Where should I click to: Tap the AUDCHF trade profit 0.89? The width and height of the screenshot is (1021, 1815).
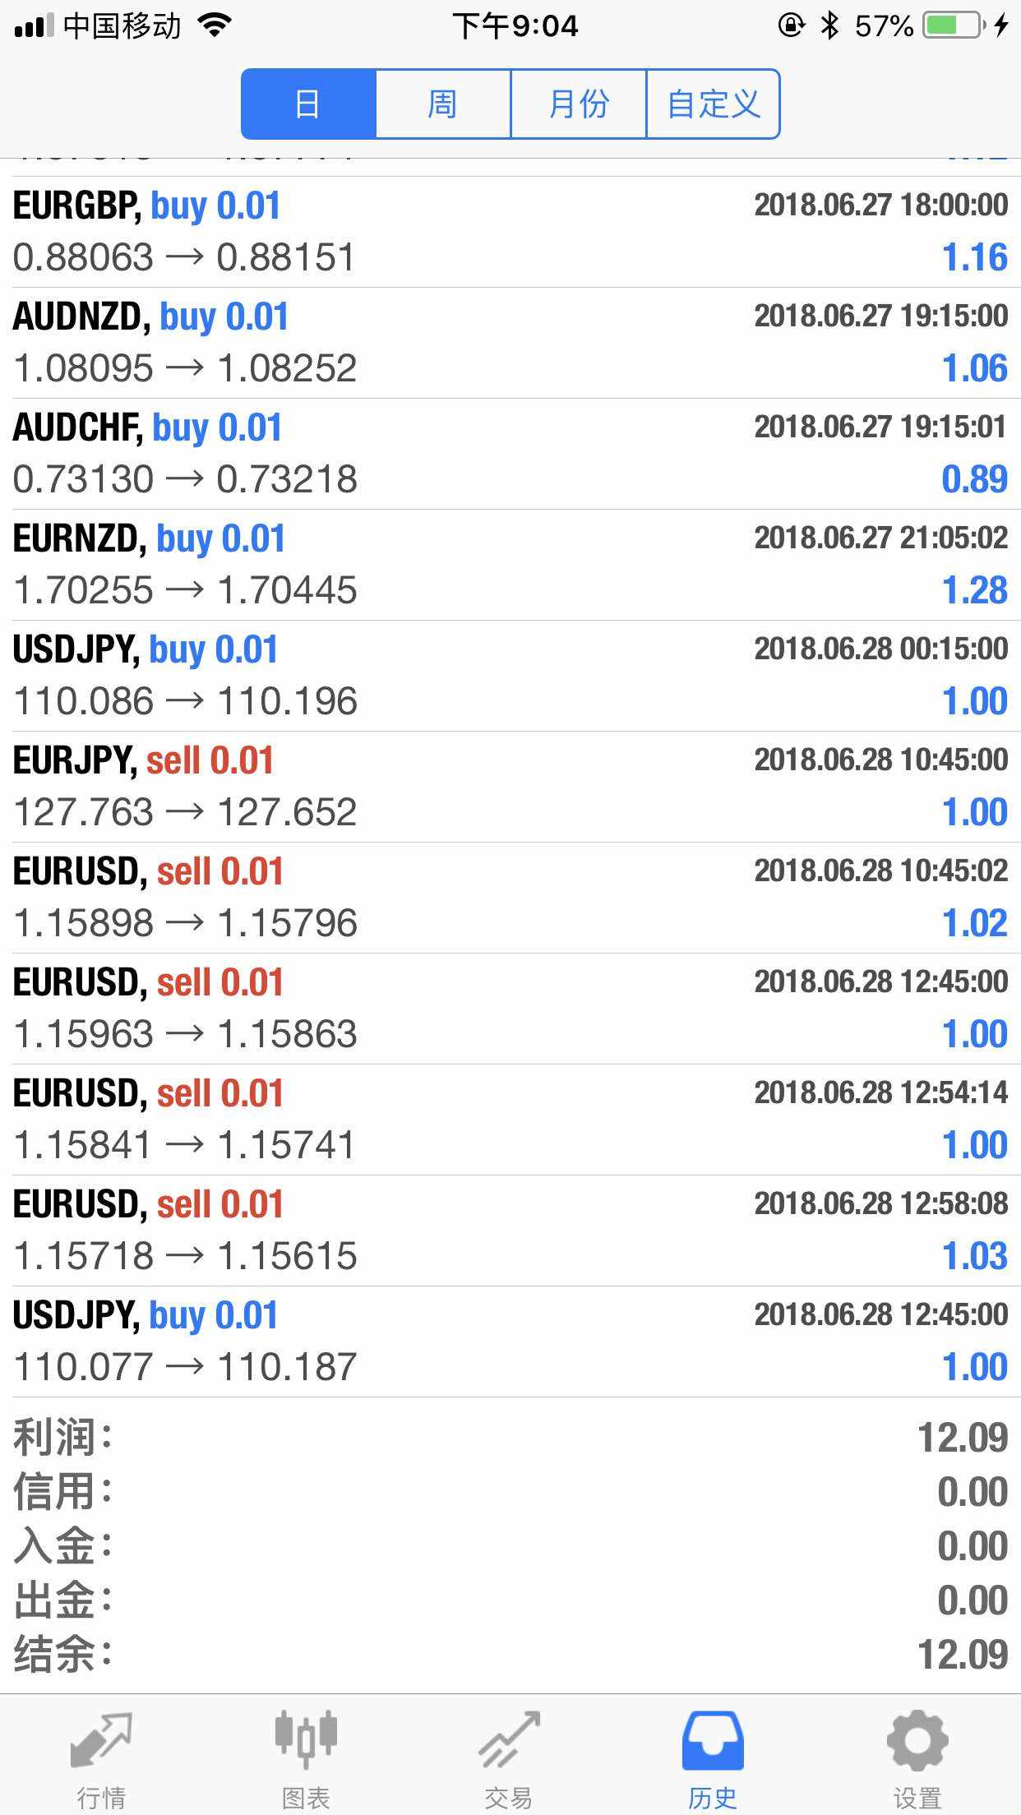975,479
